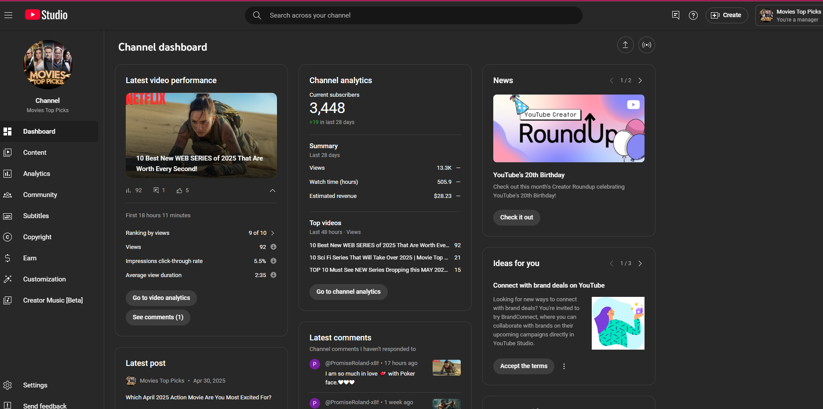
Task: Click the search across your channel field
Action: [414, 15]
